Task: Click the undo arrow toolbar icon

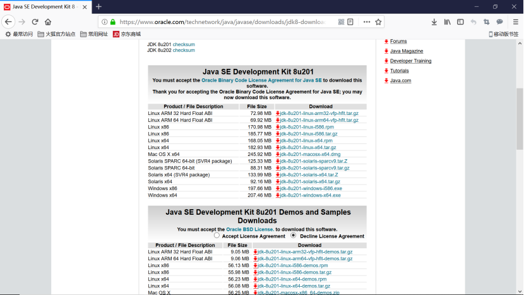Action: point(473,22)
